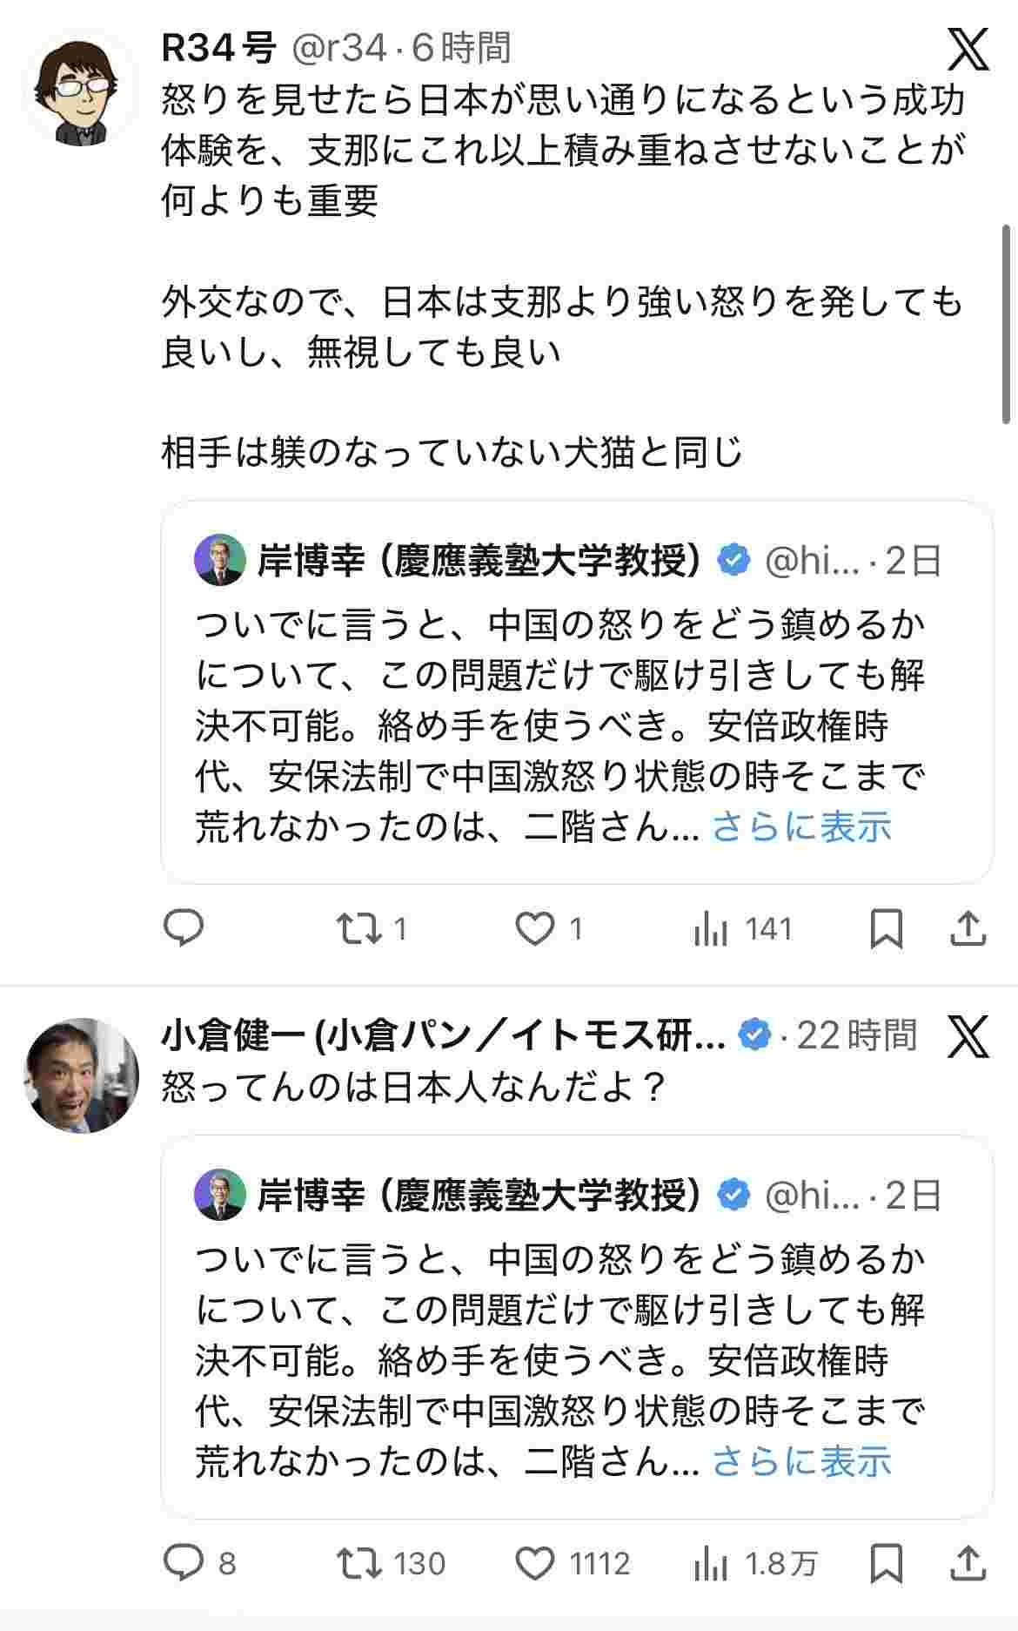1018x1631 pixels.
Task: Repost R34号's post
Action: point(360,928)
